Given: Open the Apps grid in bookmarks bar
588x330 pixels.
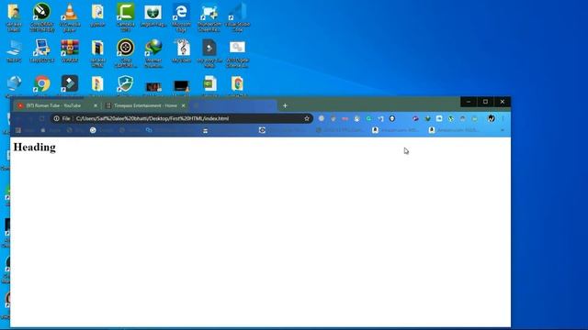Looking at the screenshot, I should click(x=18, y=130).
